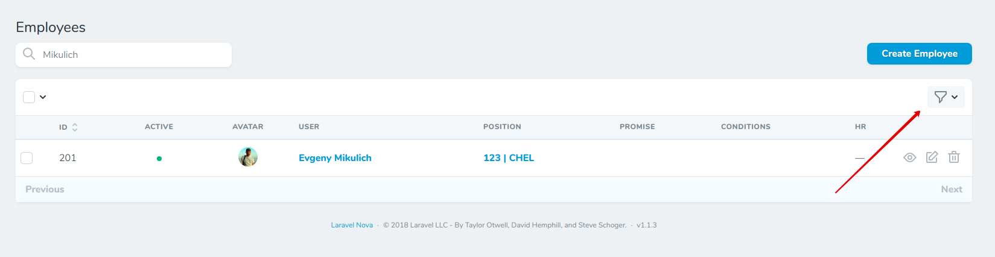Click the delete trash icon for employee 201

coord(954,157)
